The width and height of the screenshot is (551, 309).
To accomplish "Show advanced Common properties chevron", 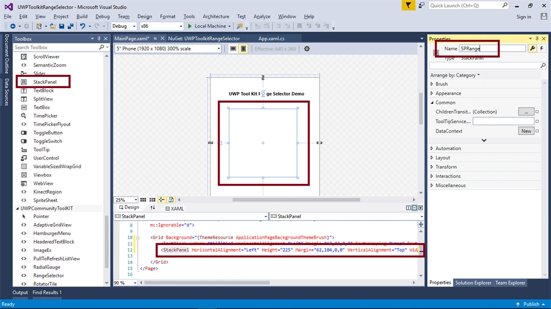I will 484,140.
